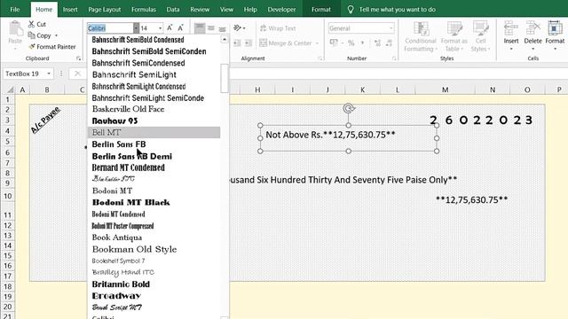The width and height of the screenshot is (568, 319).
Task: Switch to the Formulas tab
Action: coord(144,10)
